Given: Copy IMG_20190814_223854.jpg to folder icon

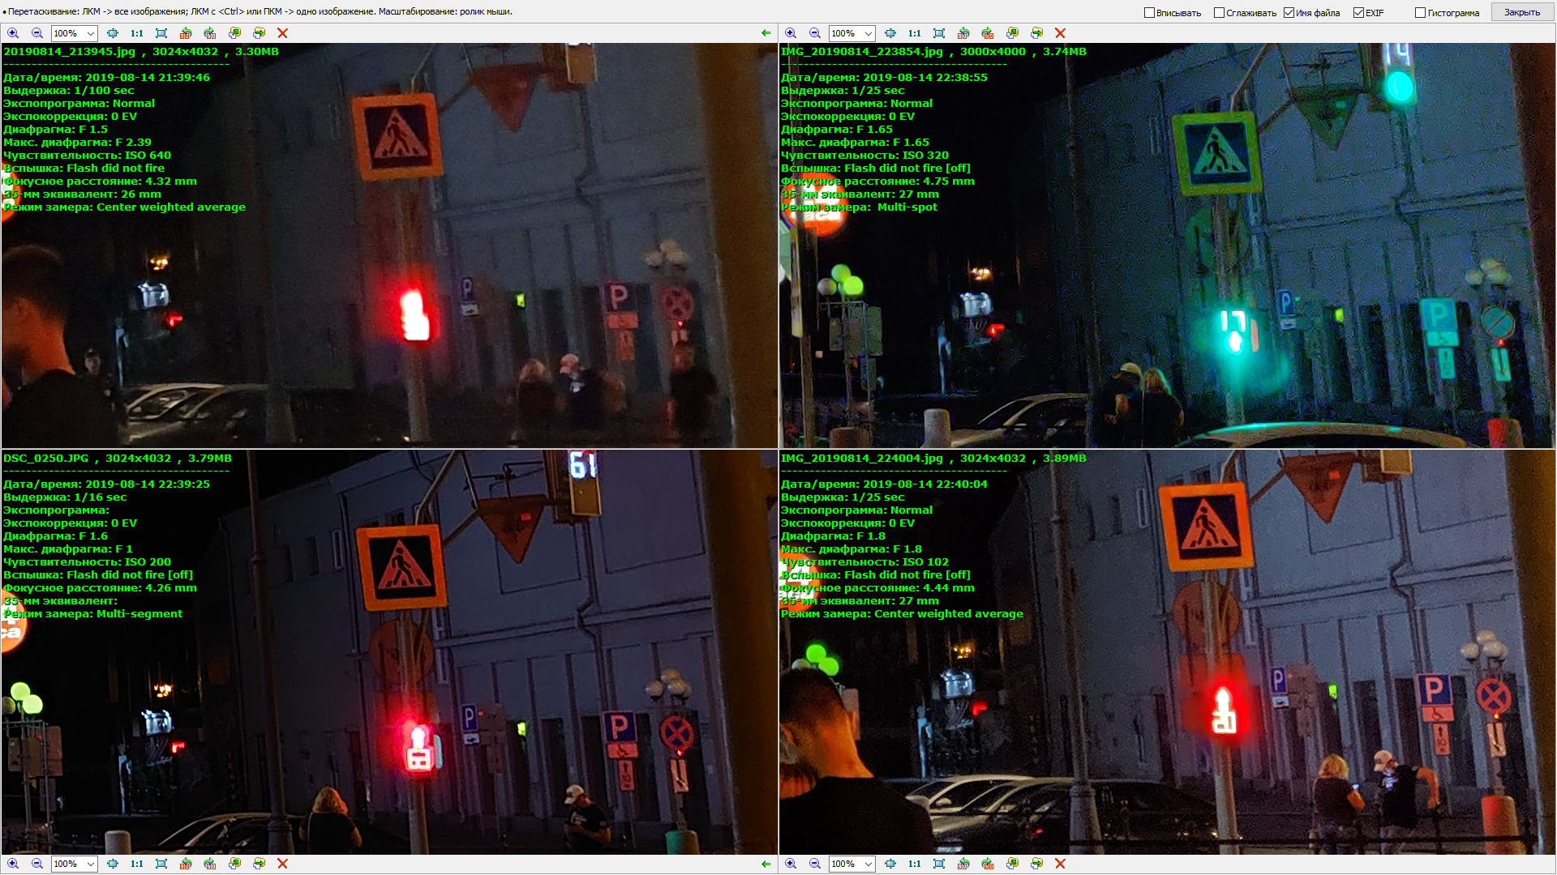Looking at the screenshot, I should coord(1012,33).
